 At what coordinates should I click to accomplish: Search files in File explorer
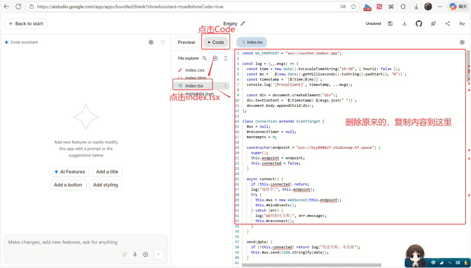tap(205, 58)
